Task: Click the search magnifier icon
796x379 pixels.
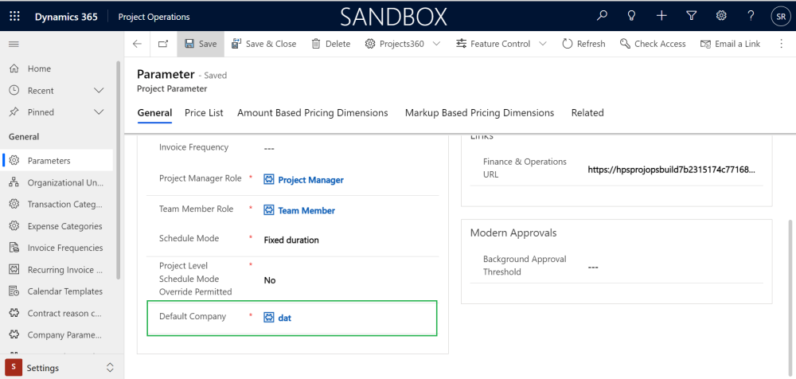Action: (603, 17)
